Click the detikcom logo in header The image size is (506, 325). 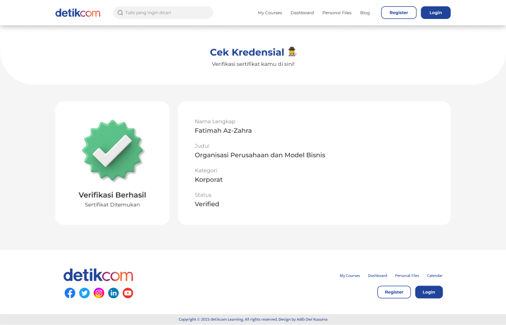click(77, 13)
